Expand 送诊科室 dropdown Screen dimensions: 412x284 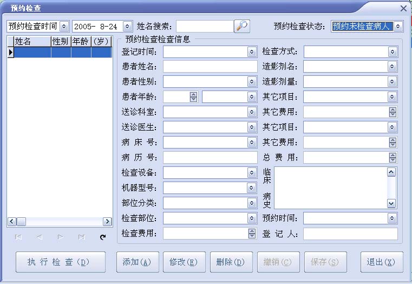click(x=252, y=112)
